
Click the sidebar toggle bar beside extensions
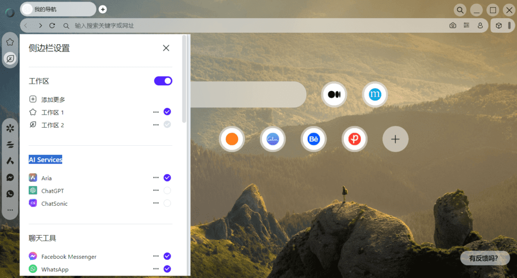509,25
